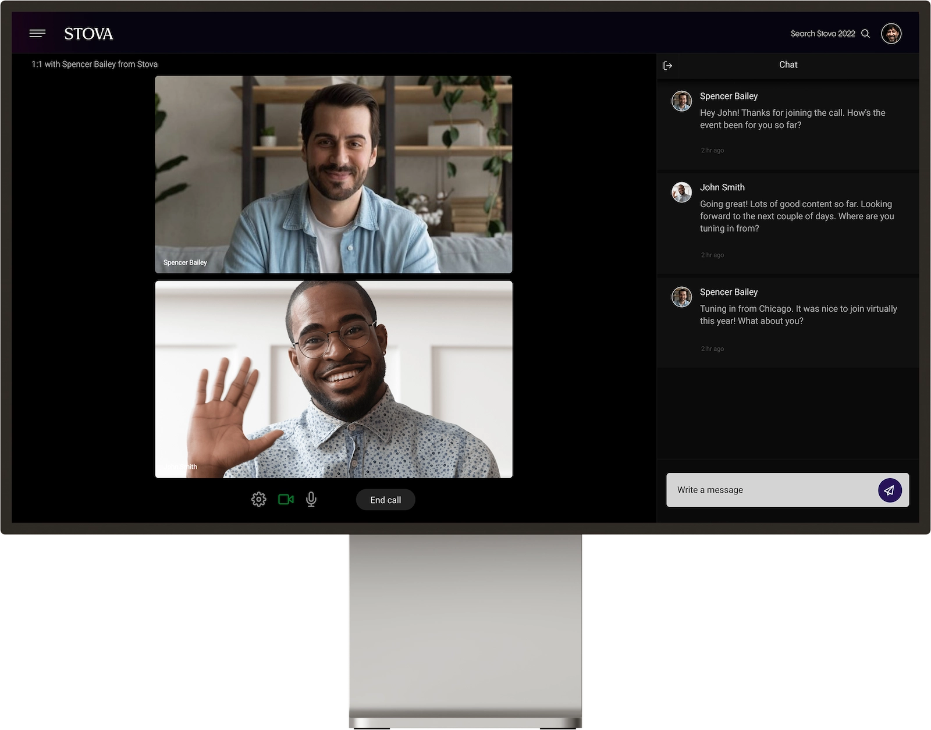Select the waving man's video tile
Viewport: 931px width, 730px height.
[333, 379]
